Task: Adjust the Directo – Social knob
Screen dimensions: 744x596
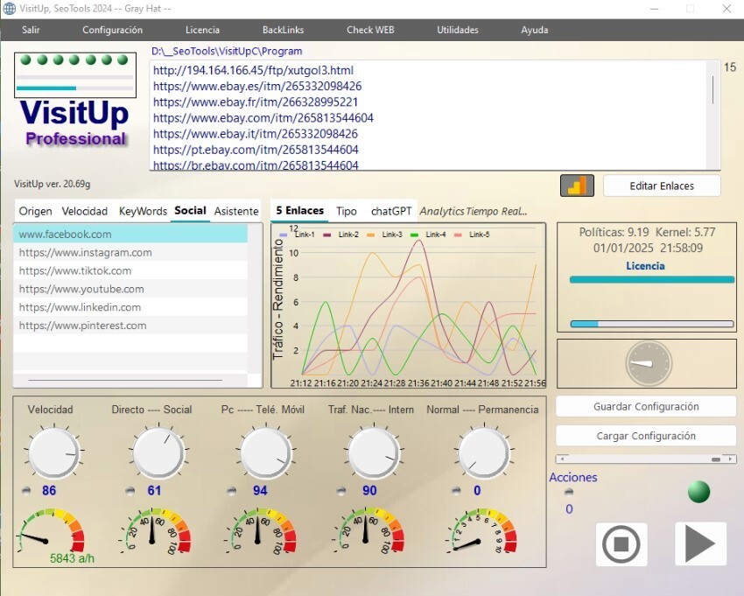Action: tap(158, 452)
